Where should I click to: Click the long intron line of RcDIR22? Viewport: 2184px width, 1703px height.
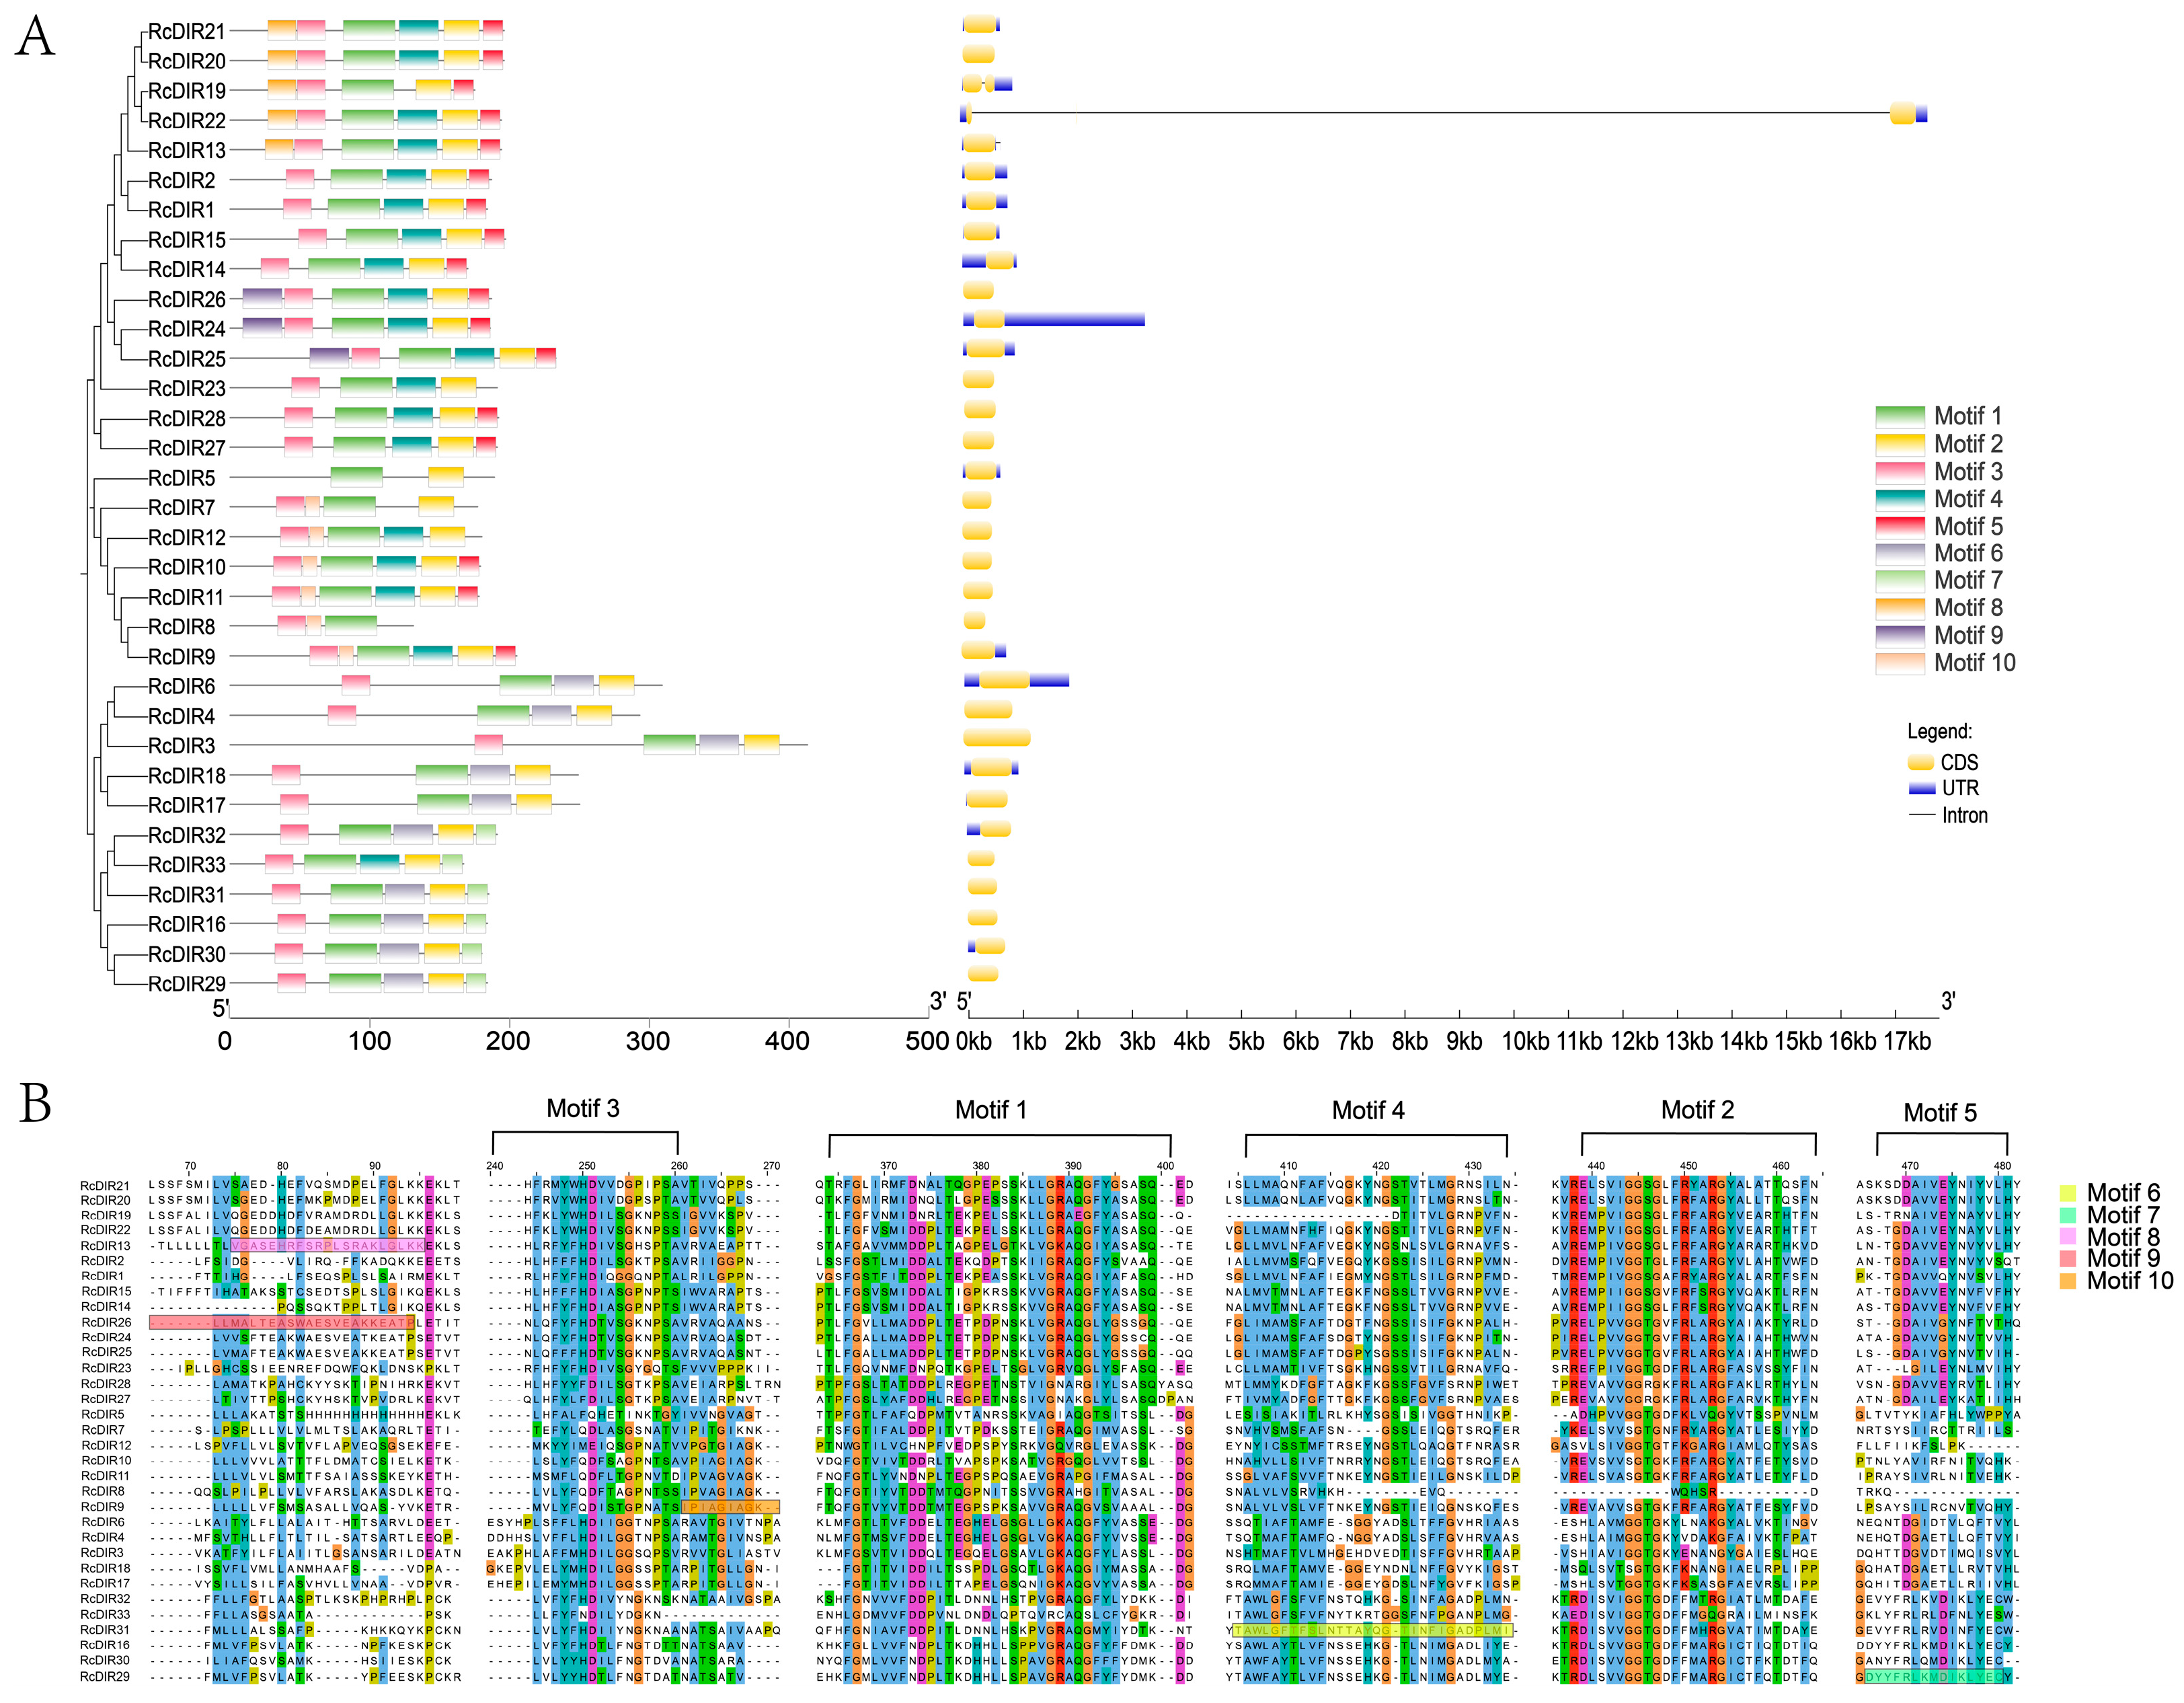[1430, 114]
